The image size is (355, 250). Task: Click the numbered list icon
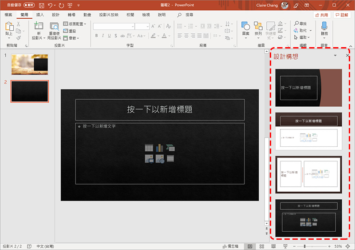point(191,26)
